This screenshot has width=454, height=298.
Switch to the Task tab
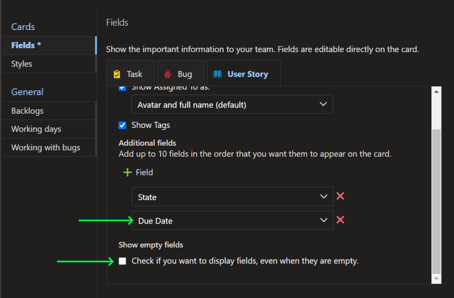tap(130, 74)
